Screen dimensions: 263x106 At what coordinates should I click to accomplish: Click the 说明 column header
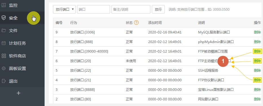(201, 23)
